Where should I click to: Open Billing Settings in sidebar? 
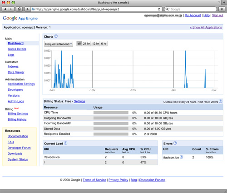click(x=18, y=114)
